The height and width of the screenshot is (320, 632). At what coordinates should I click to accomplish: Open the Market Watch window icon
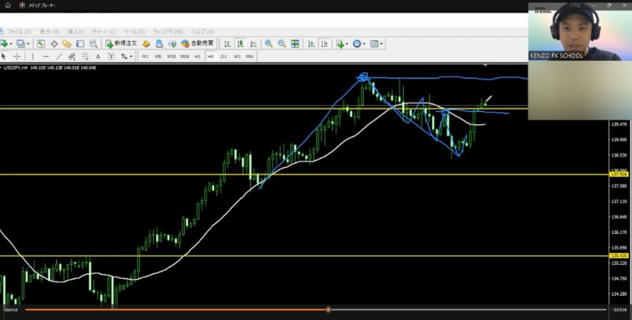coord(41,43)
